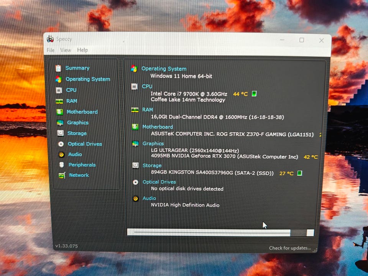
Task: Click the Dual-Channel DDR4 RAM details text
Action: click(x=217, y=117)
